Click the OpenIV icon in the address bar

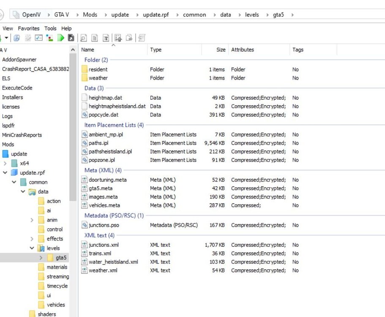[16, 14]
